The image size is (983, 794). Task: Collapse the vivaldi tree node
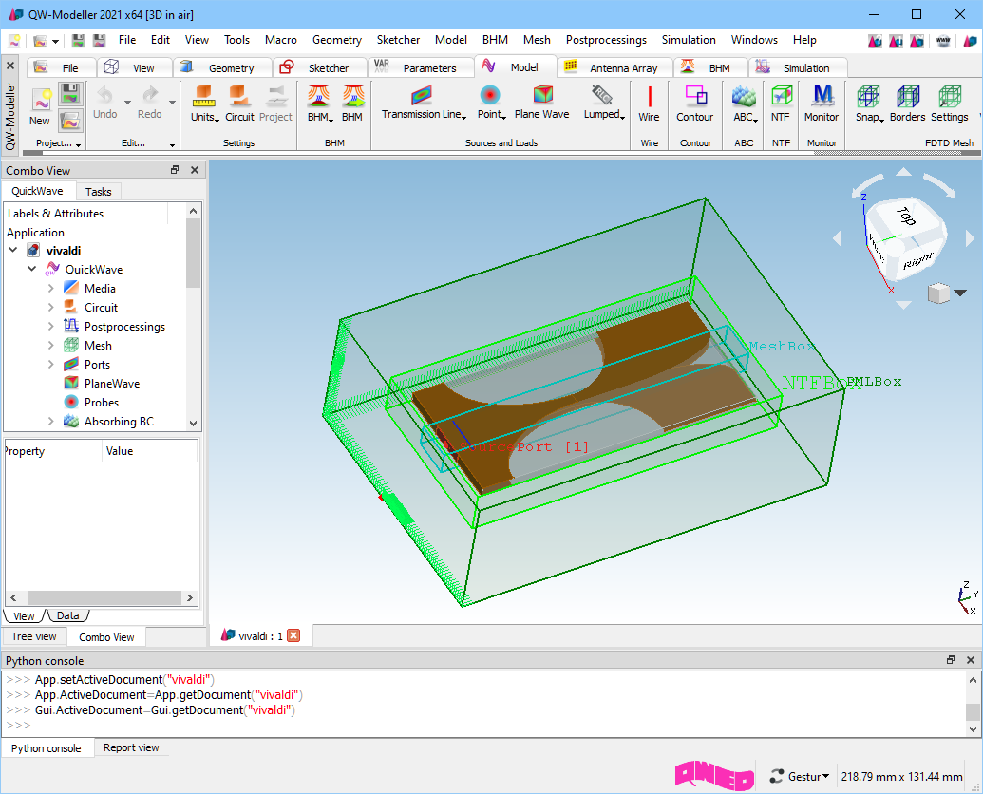[13, 250]
